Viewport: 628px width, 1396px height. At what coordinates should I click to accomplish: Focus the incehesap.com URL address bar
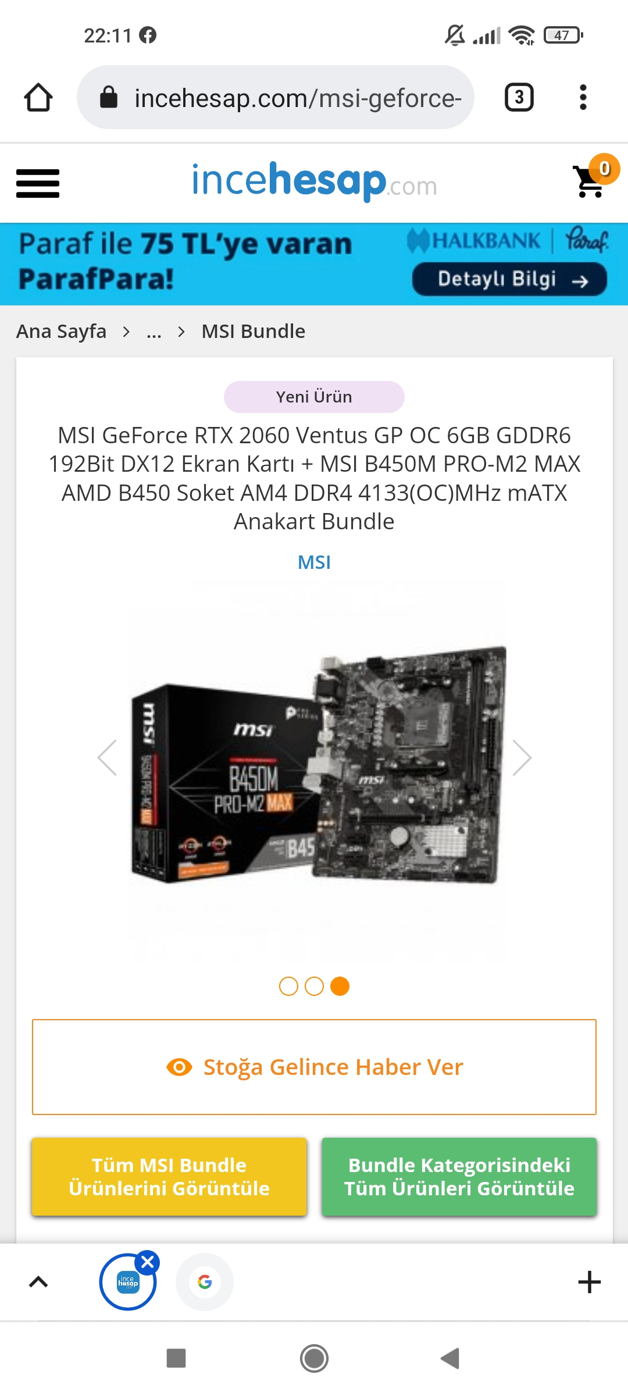[x=276, y=97]
